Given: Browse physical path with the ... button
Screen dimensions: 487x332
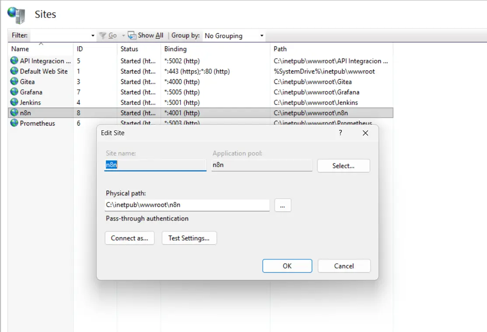Looking at the screenshot, I should point(282,205).
